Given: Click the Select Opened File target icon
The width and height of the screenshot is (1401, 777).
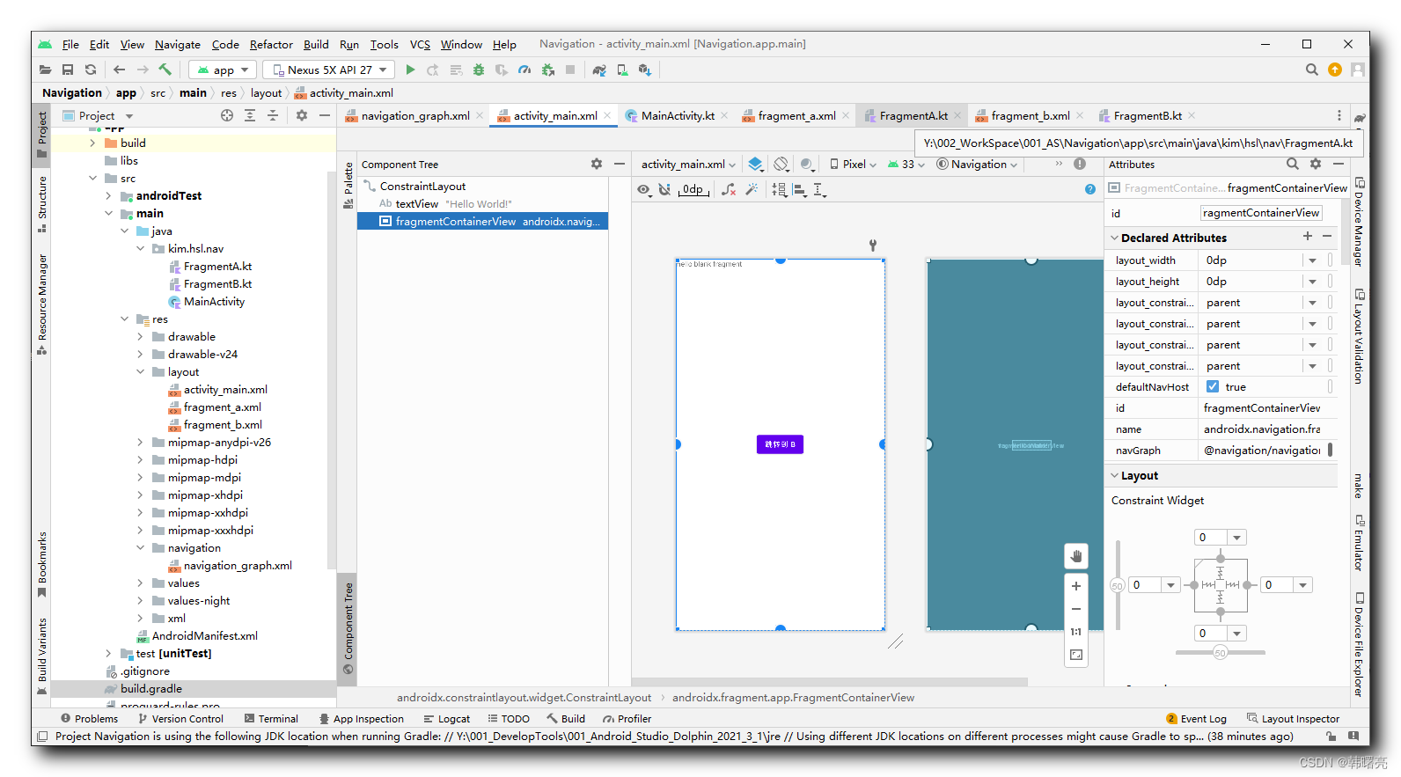Looking at the screenshot, I should [x=227, y=115].
